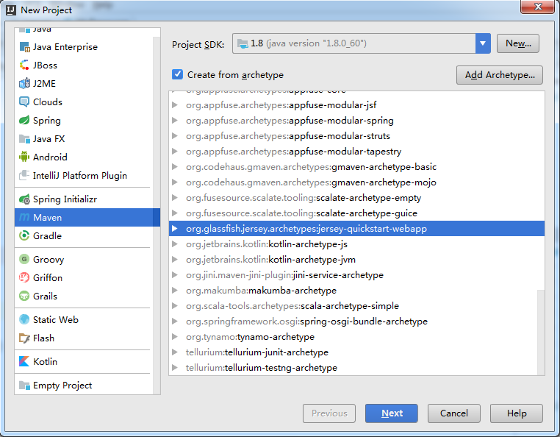The width and height of the screenshot is (560, 437).
Task: Close the New Project dialog
Action: pyautogui.click(x=537, y=7)
